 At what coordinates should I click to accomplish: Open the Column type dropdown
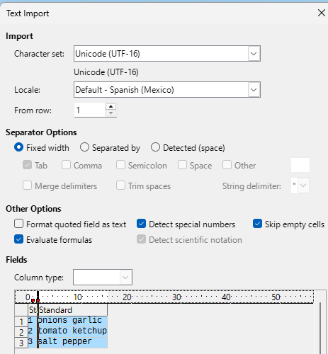pos(103,277)
